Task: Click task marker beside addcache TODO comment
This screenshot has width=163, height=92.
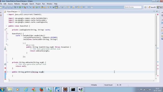Action: pos(5,64)
